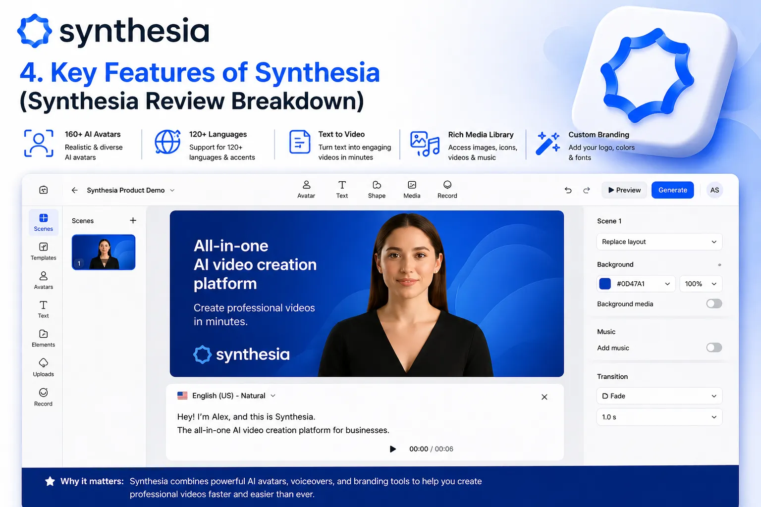Click the US flag icon

point(182,396)
